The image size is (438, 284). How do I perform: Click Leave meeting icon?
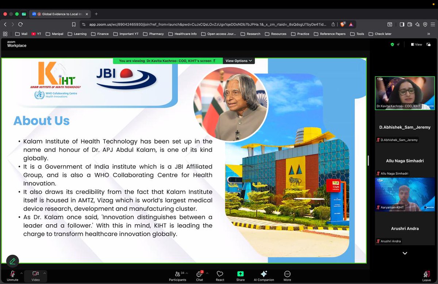(426, 274)
